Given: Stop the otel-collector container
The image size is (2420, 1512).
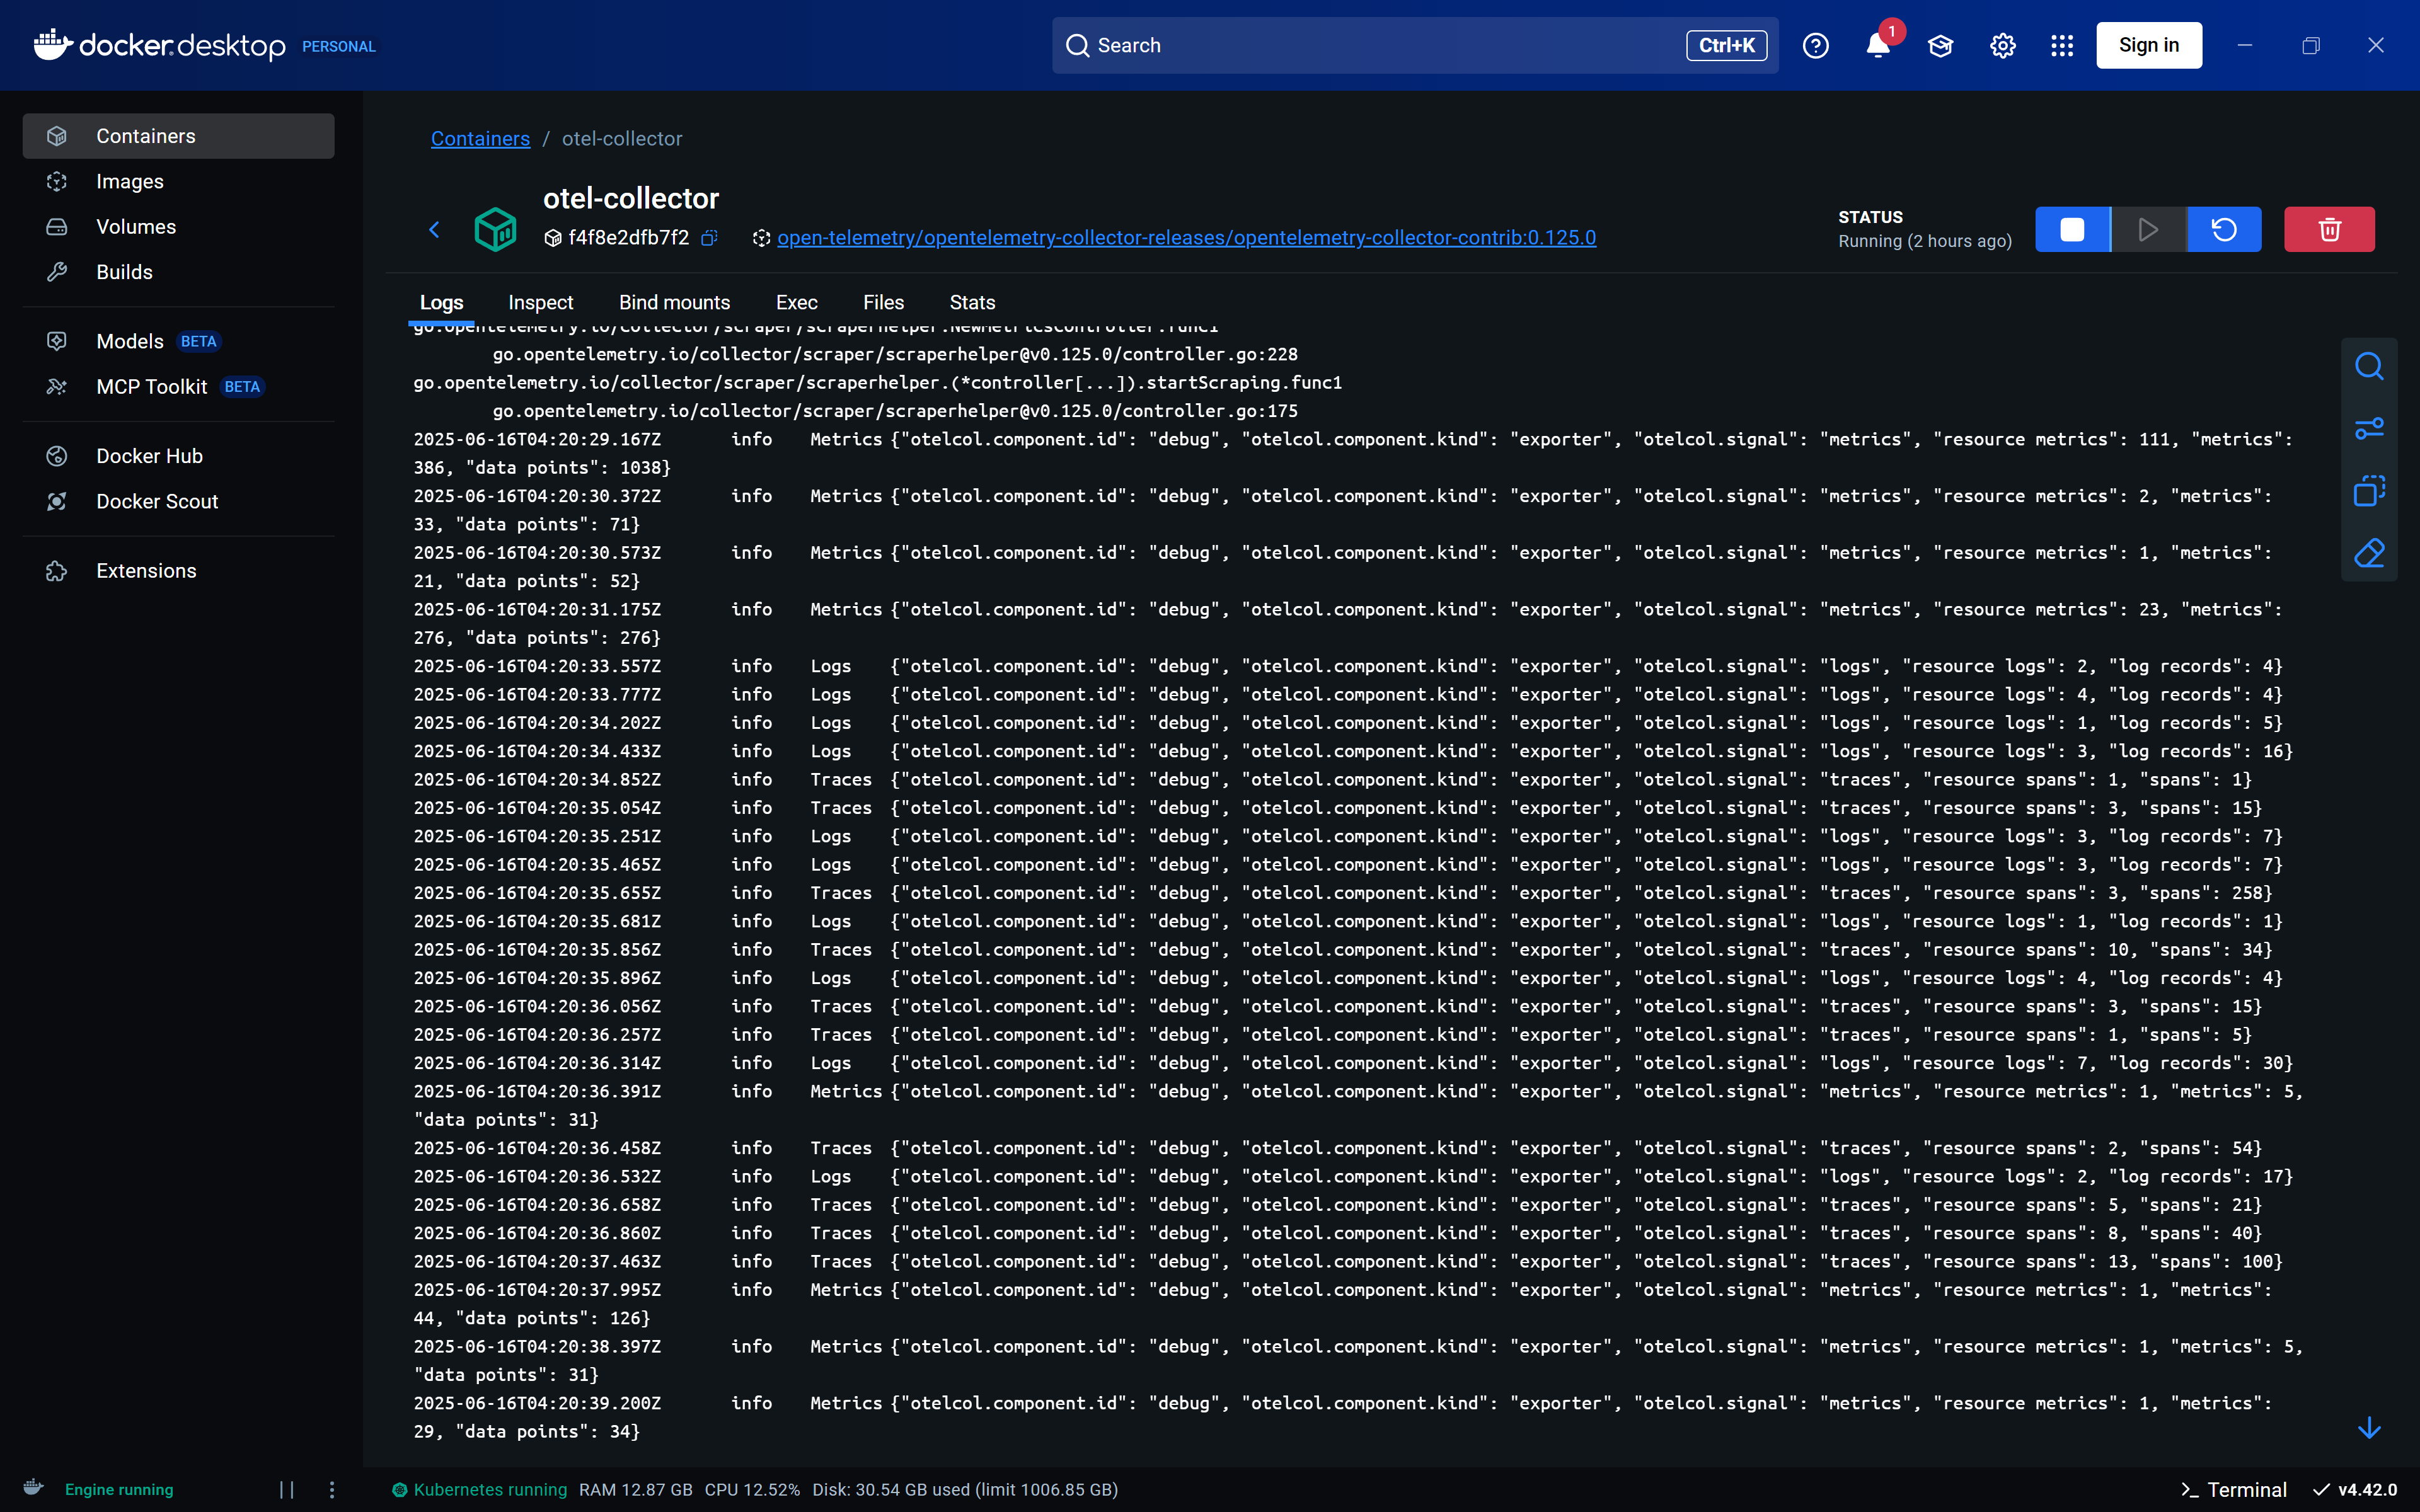Looking at the screenshot, I should [x=2072, y=229].
